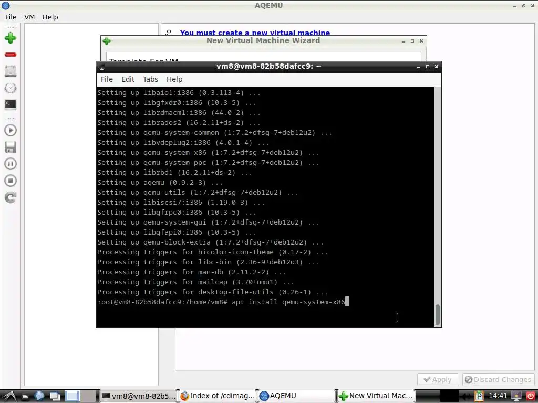The width and height of the screenshot is (538, 403).
Task: Click the show desktop windows icon on taskbar
Action: coord(55,396)
